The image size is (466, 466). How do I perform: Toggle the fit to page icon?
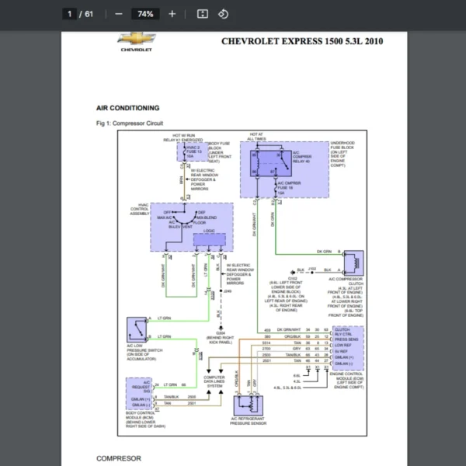(202, 14)
